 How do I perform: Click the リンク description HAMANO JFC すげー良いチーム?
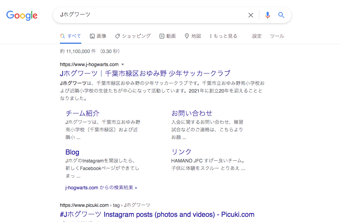coord(208,165)
